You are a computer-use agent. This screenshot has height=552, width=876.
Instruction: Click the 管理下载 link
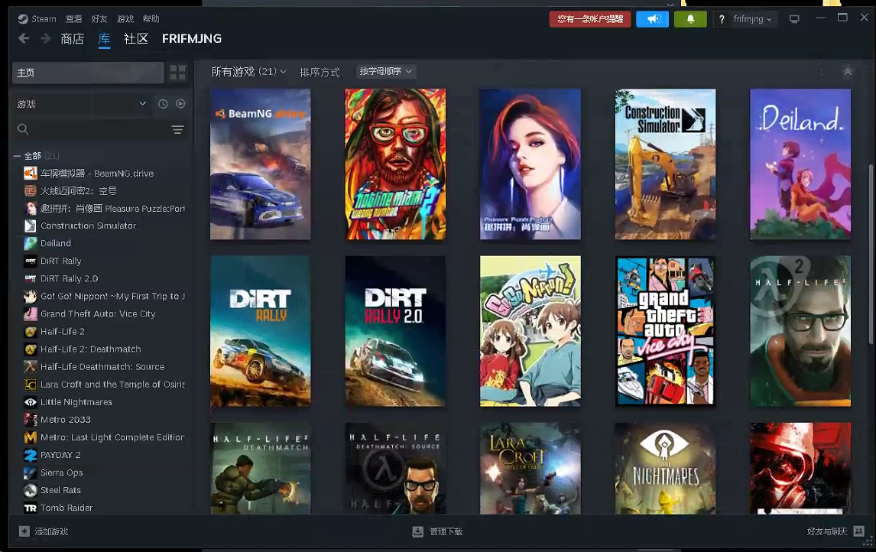pyautogui.click(x=446, y=531)
